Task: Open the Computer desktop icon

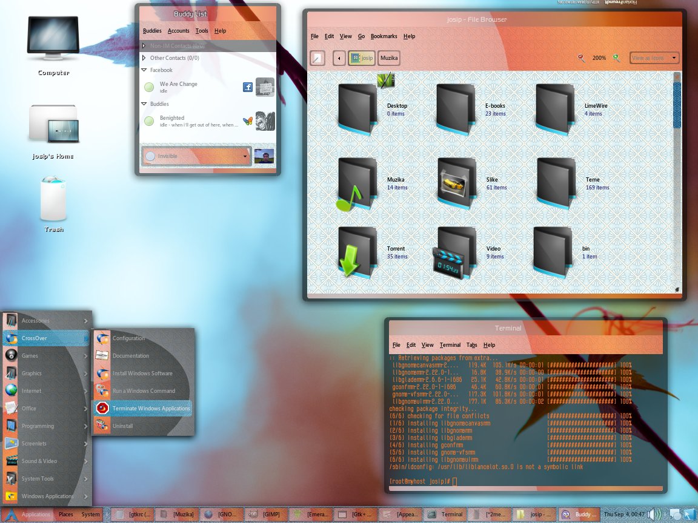Action: click(x=53, y=39)
